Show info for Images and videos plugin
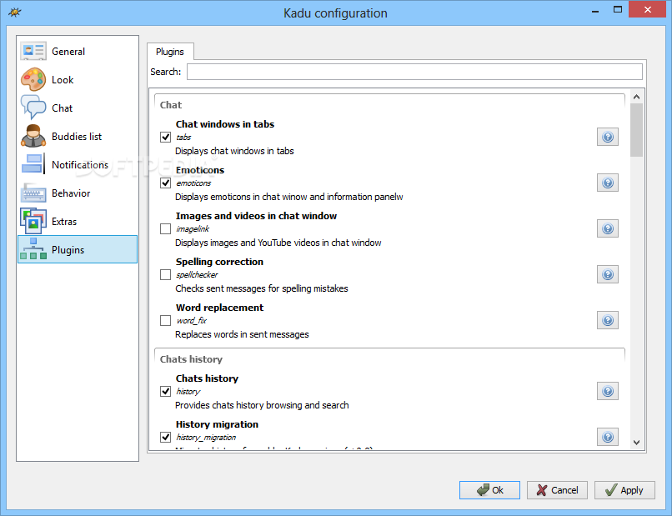This screenshot has height=516, width=672. (607, 229)
